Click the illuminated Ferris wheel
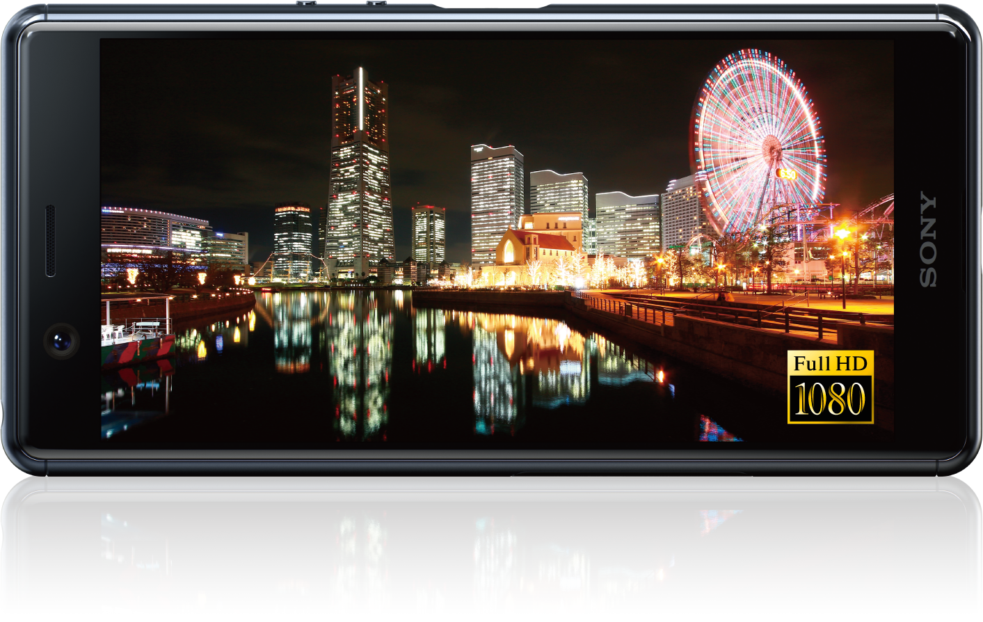 click(758, 142)
